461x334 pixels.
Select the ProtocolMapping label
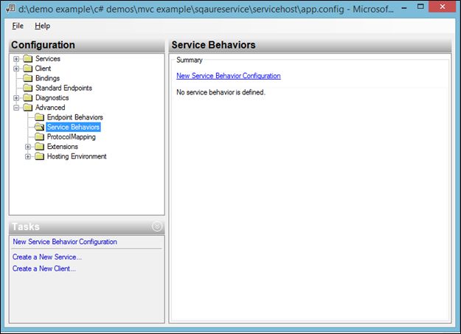pyautogui.click(x=71, y=136)
